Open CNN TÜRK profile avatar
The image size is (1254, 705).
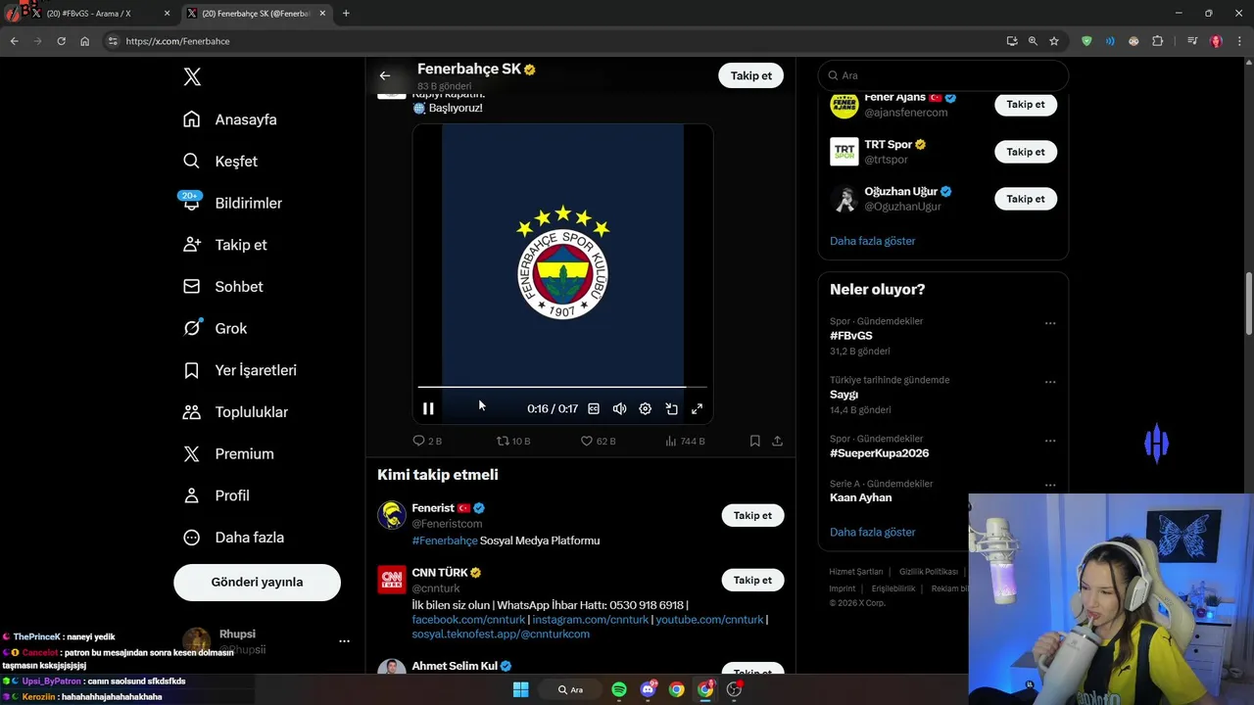pos(392,580)
